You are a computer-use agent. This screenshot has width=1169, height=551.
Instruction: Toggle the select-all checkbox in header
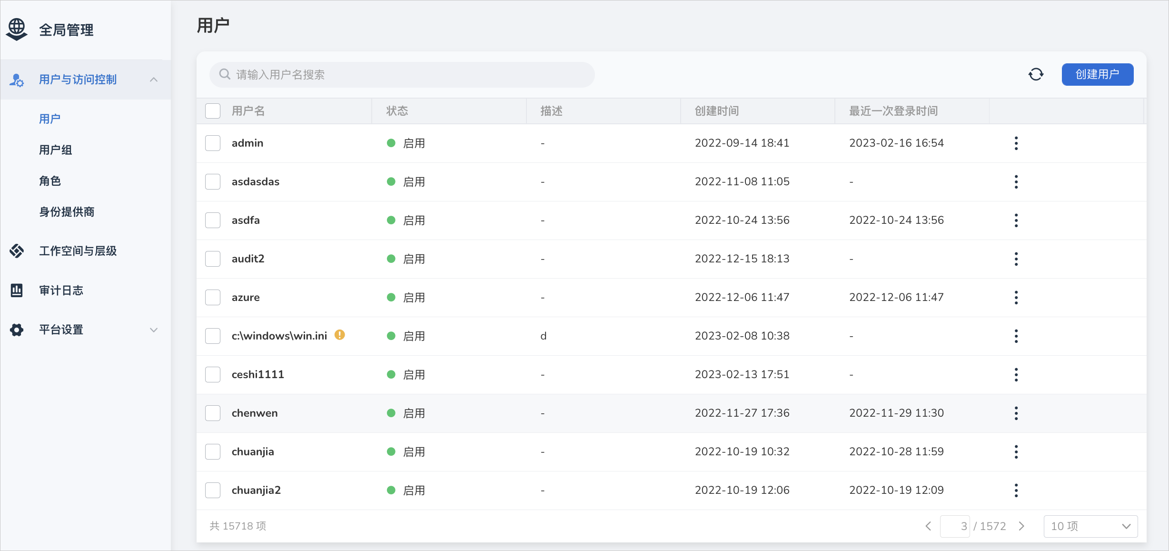213,111
